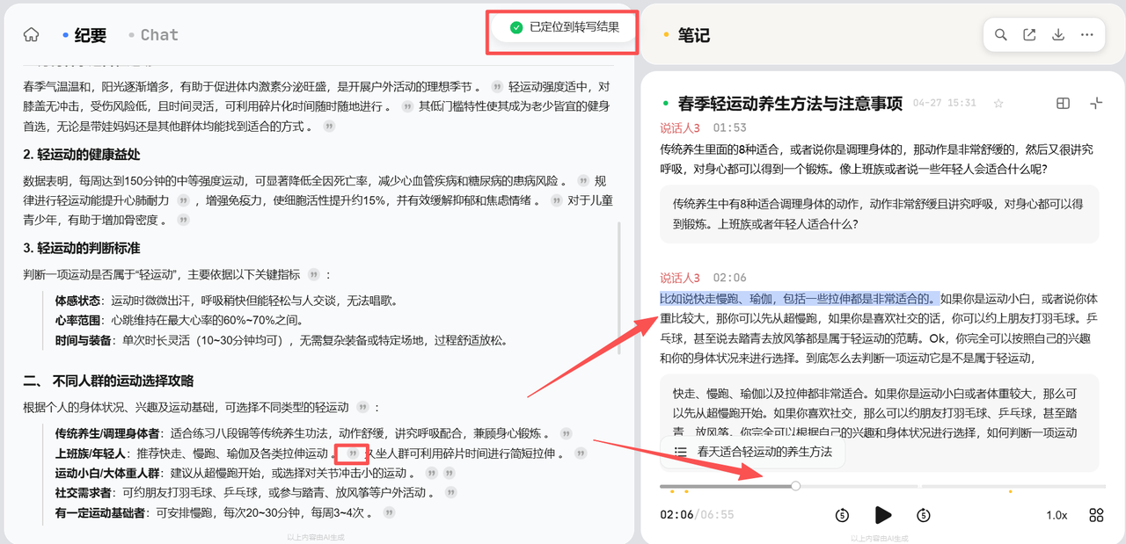Image resolution: width=1126 pixels, height=544 pixels.
Task: Click heading 2. 轻运动的健康益处
Action: (82, 155)
